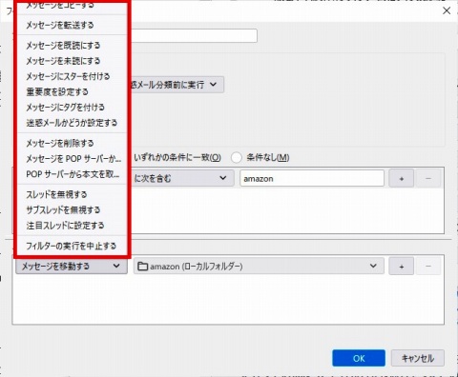Confirm the filter with OK
Image resolution: width=458 pixels, height=377 pixels.
coord(359,358)
